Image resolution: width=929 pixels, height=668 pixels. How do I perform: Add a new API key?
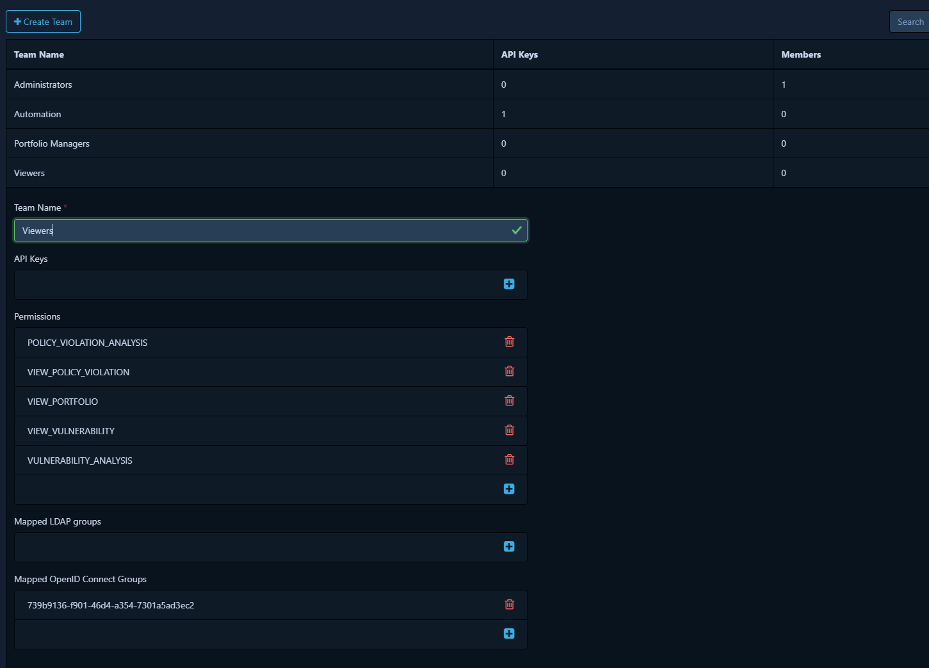pos(509,284)
